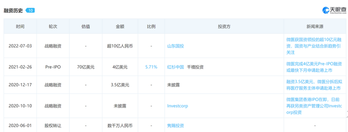Click the 时间 column header
This screenshot has width=348, height=132.
pos(20,26)
